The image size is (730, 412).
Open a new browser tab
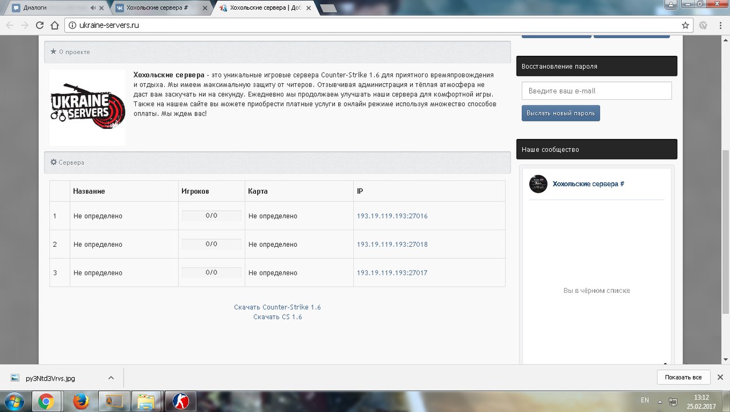[328, 8]
